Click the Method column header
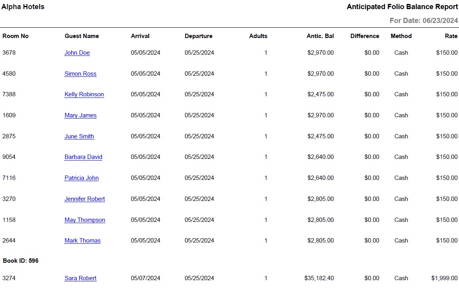This screenshot has height=298, width=459. 401,36
